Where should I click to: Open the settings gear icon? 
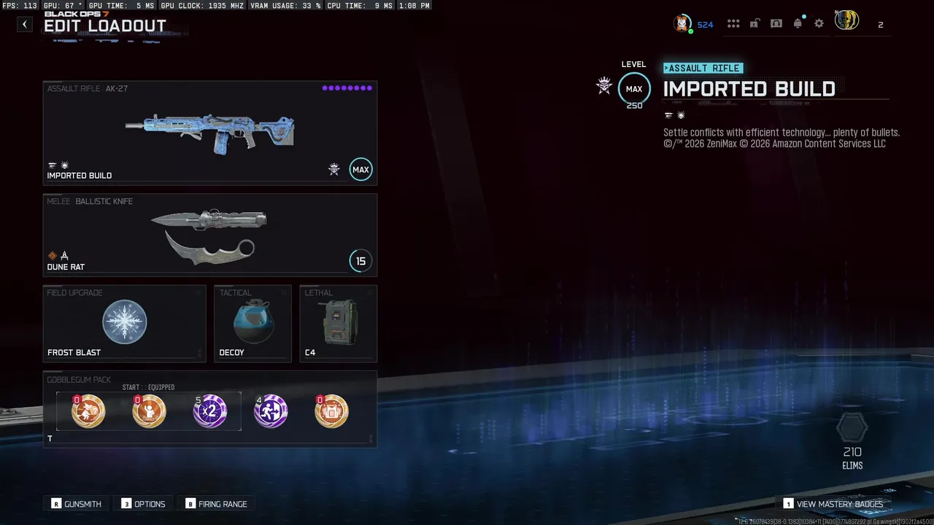pyautogui.click(x=819, y=24)
